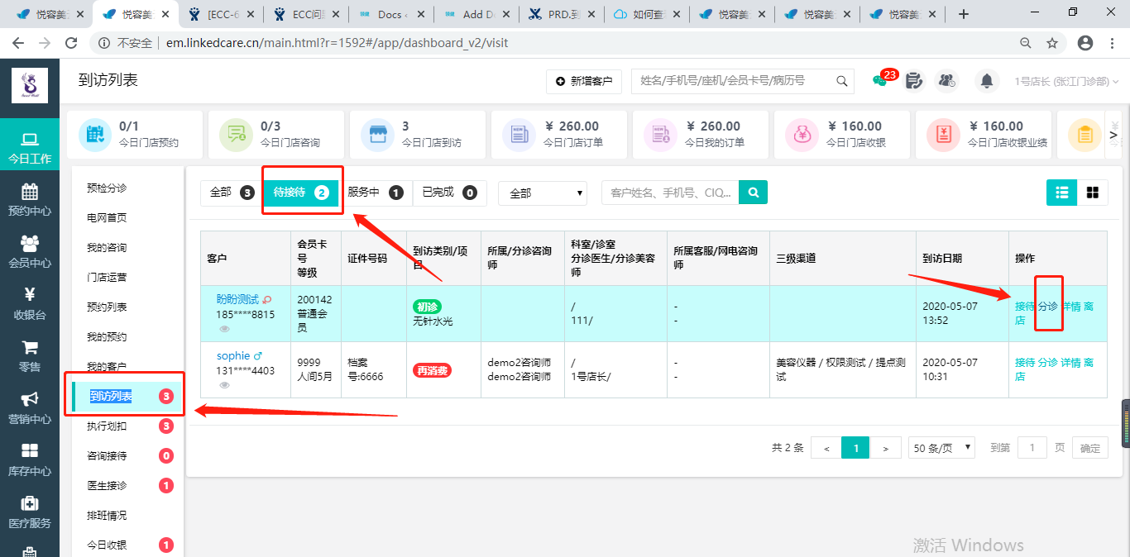Reload page in Chrome toolbar
The height and width of the screenshot is (557, 1130).
pos(71,43)
